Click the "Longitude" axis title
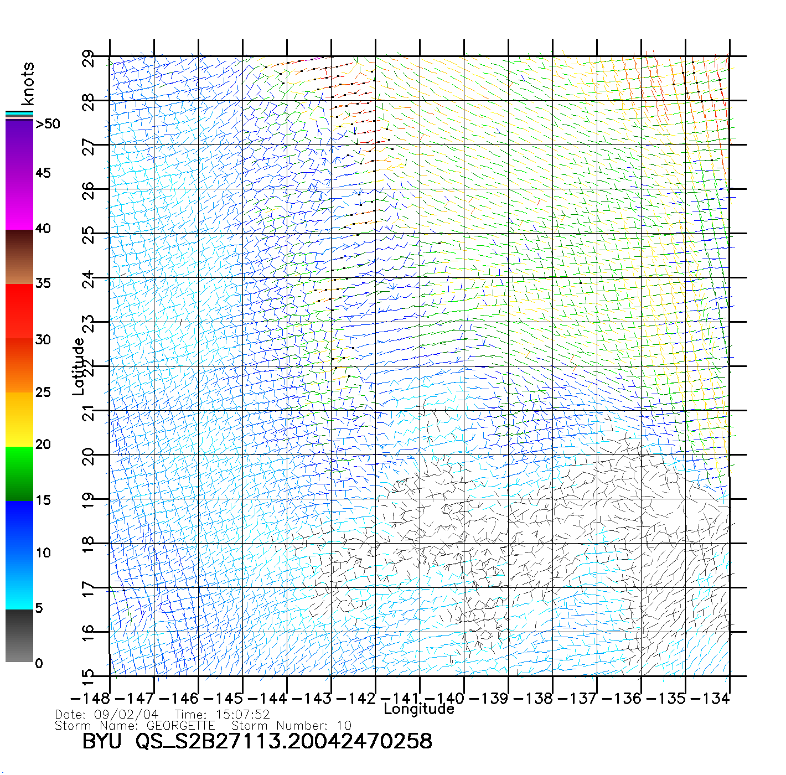786x775 pixels. (x=419, y=709)
